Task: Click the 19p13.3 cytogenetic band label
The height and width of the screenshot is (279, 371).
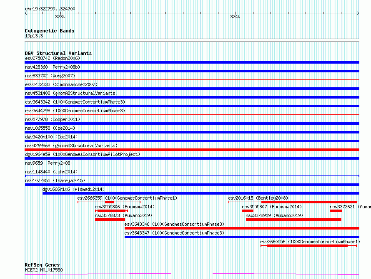Action: (x=34, y=36)
